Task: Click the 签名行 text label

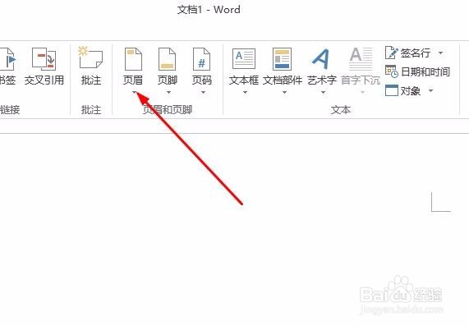Action: point(416,53)
